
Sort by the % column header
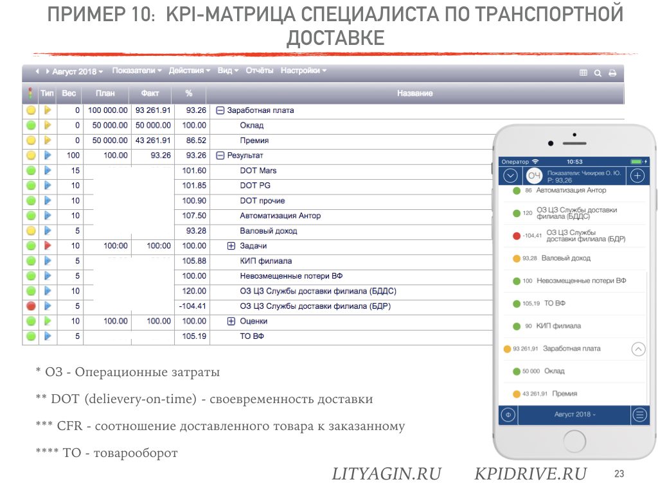(189, 93)
